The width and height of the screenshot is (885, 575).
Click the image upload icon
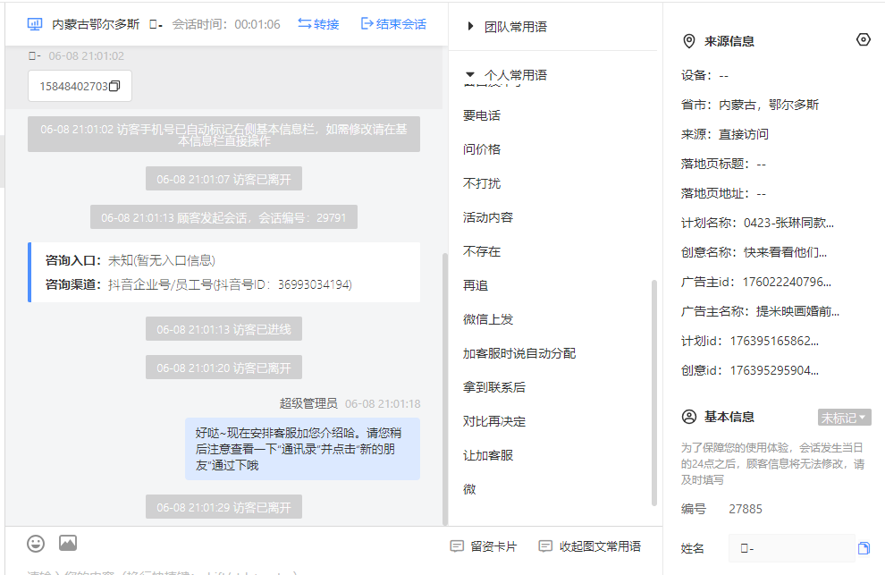pyautogui.click(x=68, y=544)
